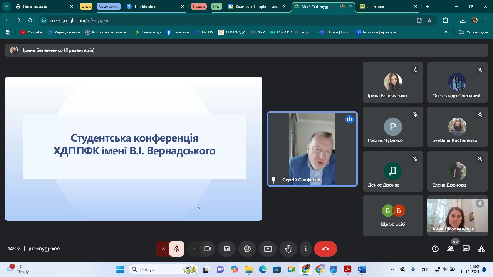This screenshot has height=277, width=493.
Task: Switch to the 'Календар Google' browser tab
Action: pyautogui.click(x=258, y=7)
